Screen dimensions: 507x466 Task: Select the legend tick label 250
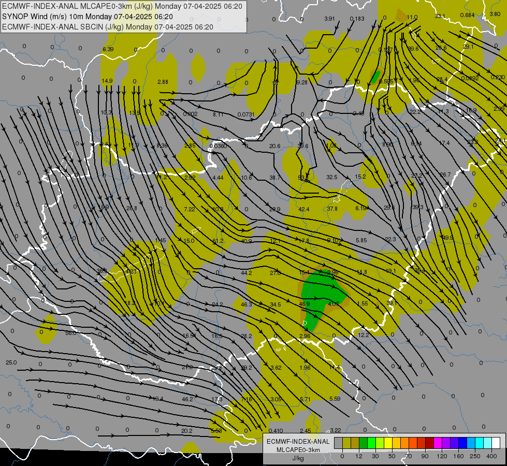click(475, 456)
